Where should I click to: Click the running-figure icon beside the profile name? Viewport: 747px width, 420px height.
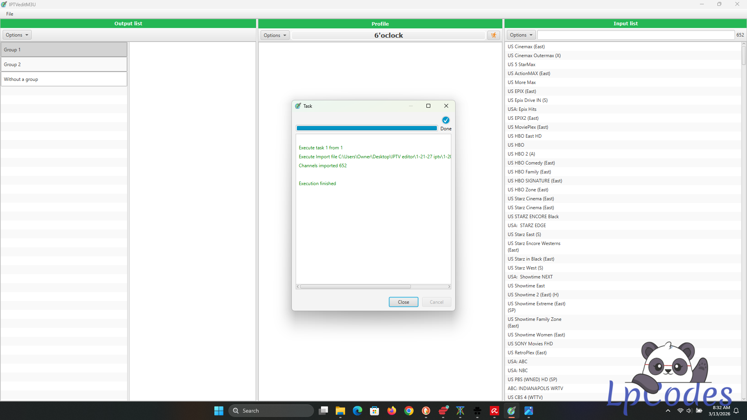[493, 35]
